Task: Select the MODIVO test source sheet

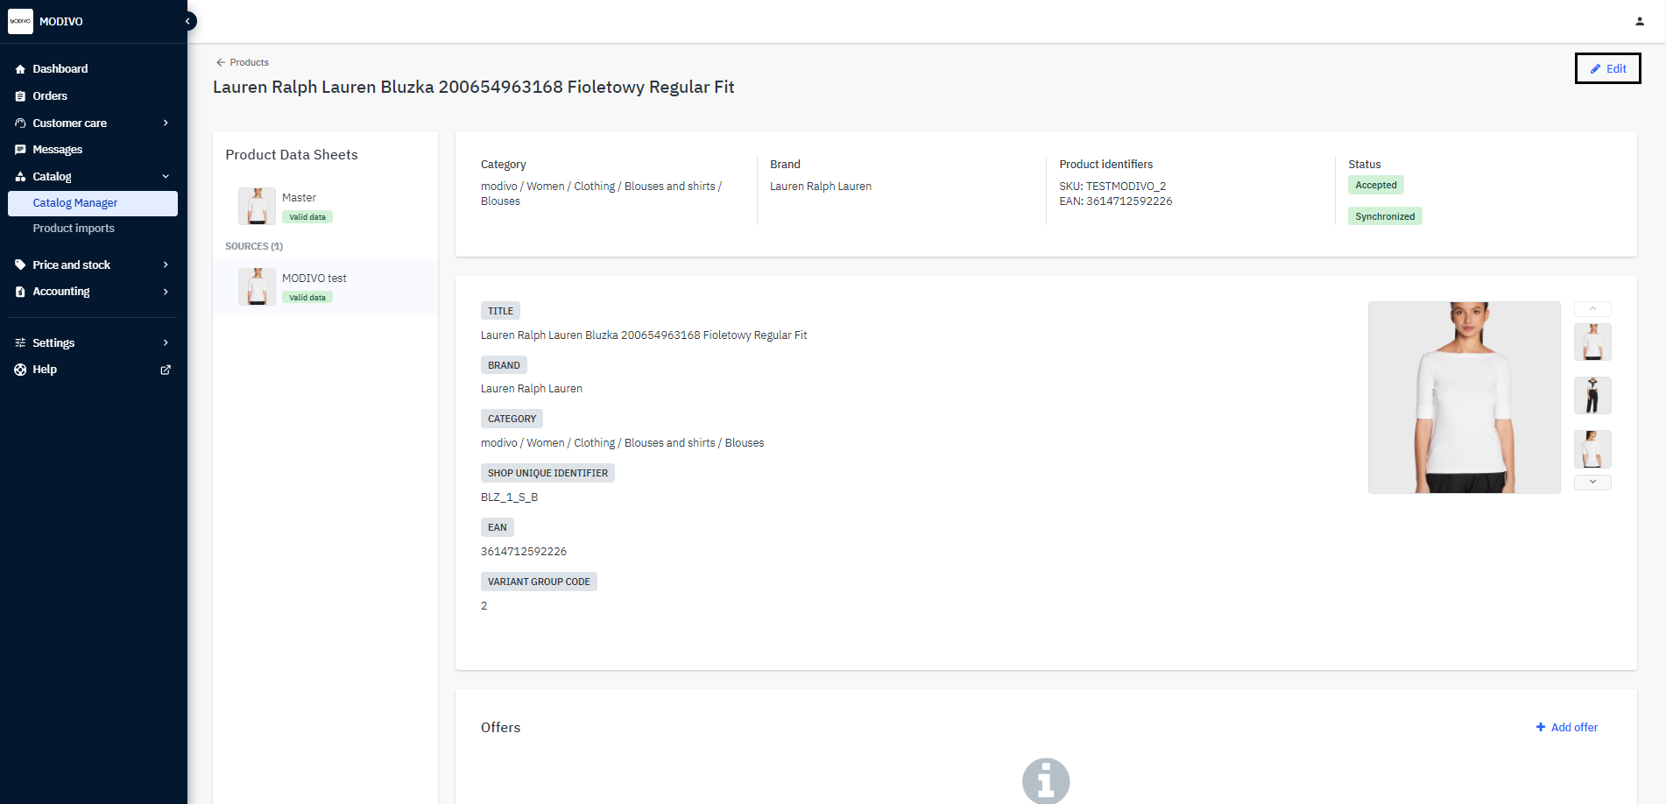Action: tap(325, 286)
